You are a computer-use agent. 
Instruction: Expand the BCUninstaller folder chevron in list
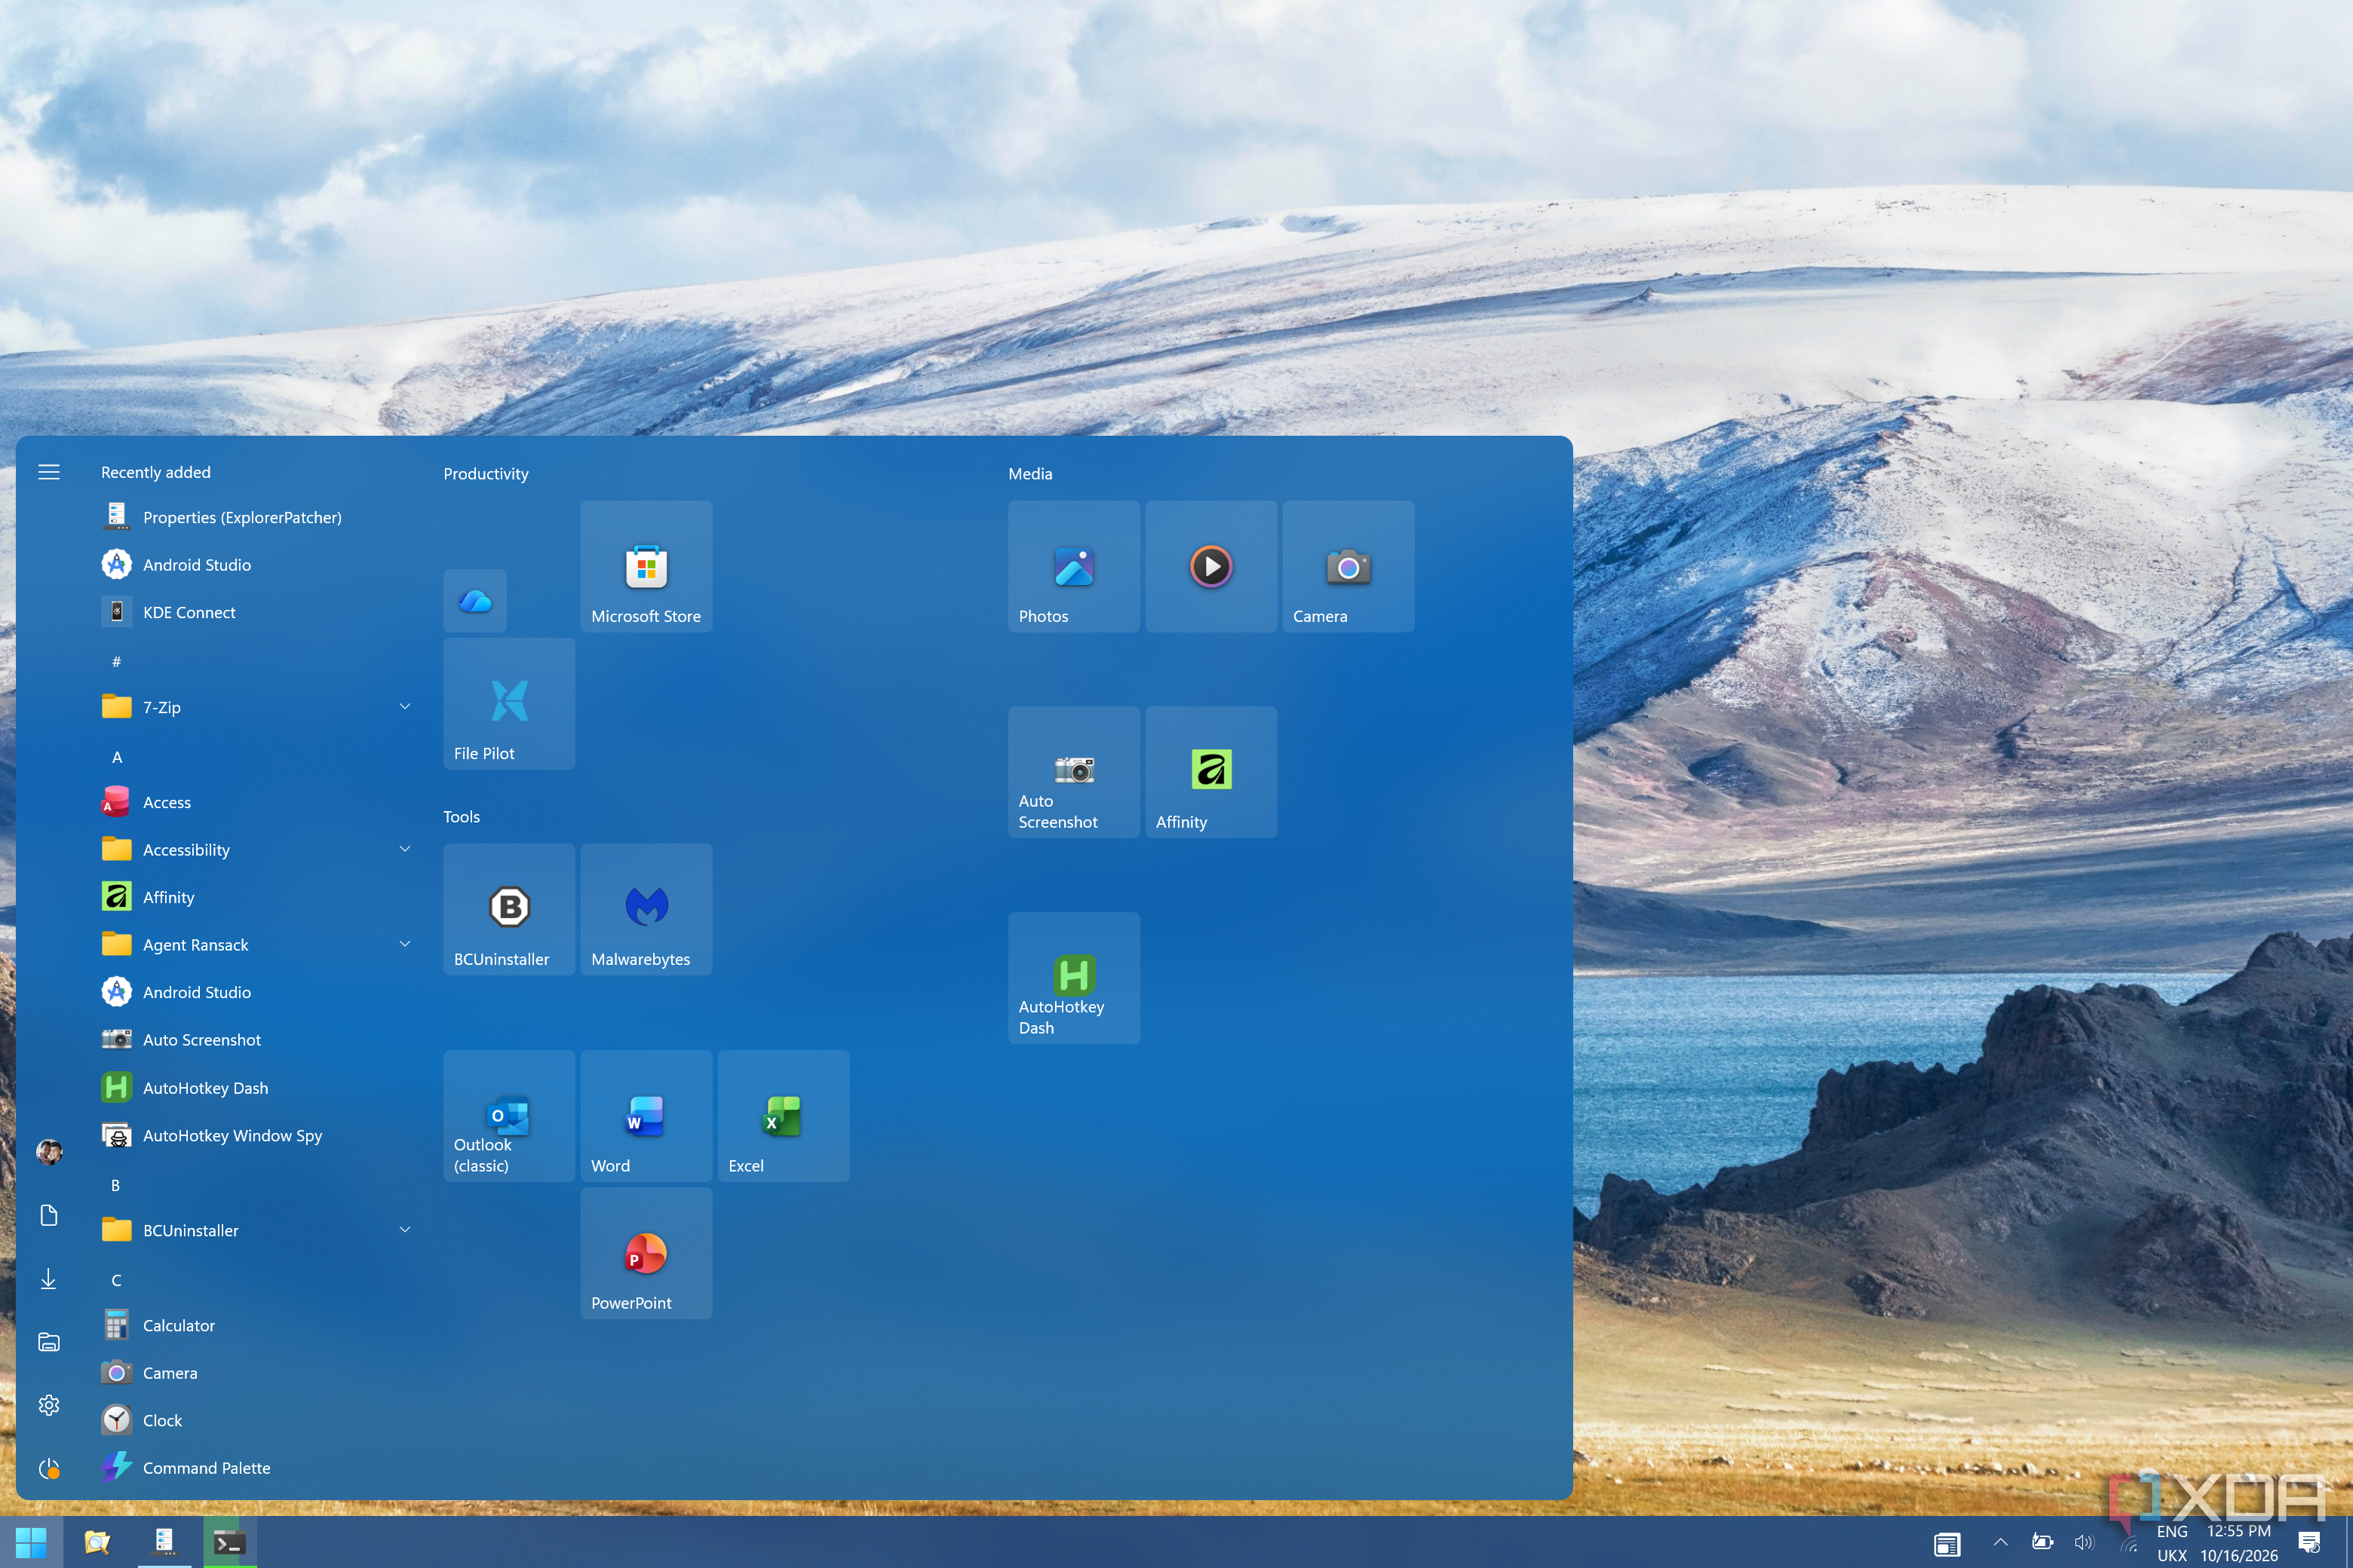point(405,1230)
